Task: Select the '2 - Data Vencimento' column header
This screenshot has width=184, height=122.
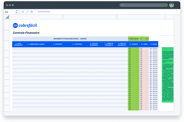Action: [x=19, y=44]
